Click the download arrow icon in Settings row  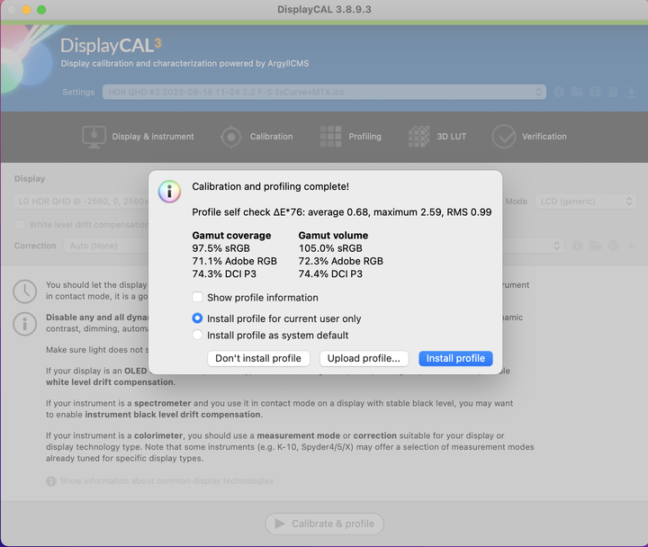pos(632,92)
